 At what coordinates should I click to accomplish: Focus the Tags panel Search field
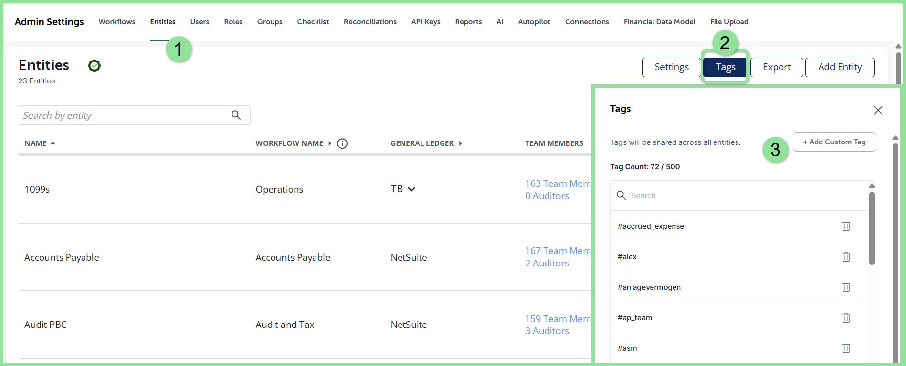[739, 196]
